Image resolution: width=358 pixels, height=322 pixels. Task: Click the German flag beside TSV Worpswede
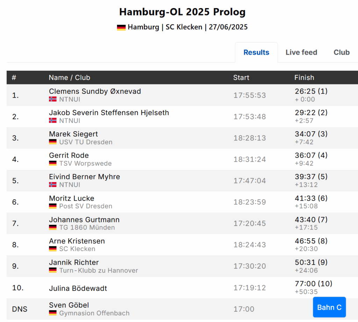pos(53,163)
